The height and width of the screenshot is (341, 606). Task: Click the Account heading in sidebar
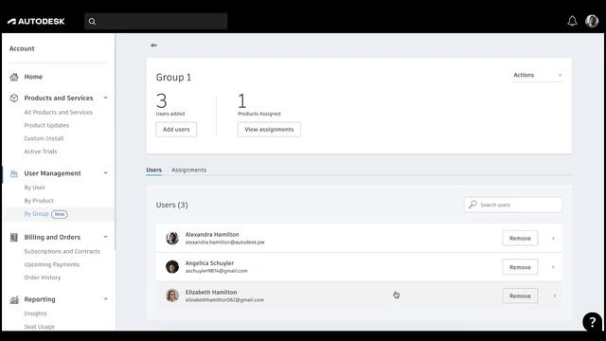pos(22,48)
